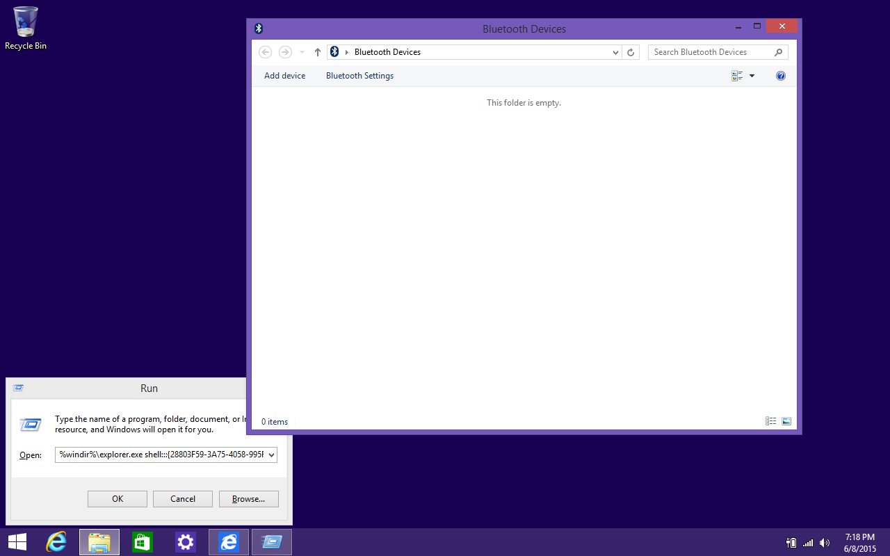Click Add device in the toolbar

click(284, 76)
